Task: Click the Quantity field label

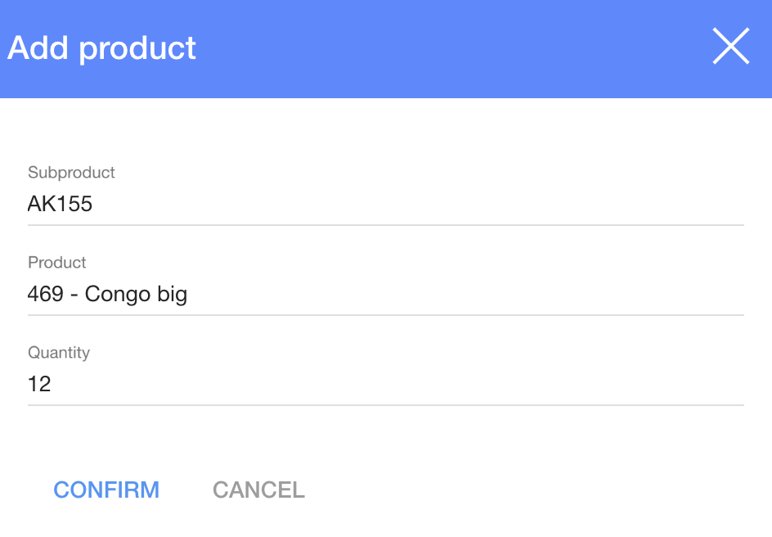Action: pyautogui.click(x=59, y=353)
